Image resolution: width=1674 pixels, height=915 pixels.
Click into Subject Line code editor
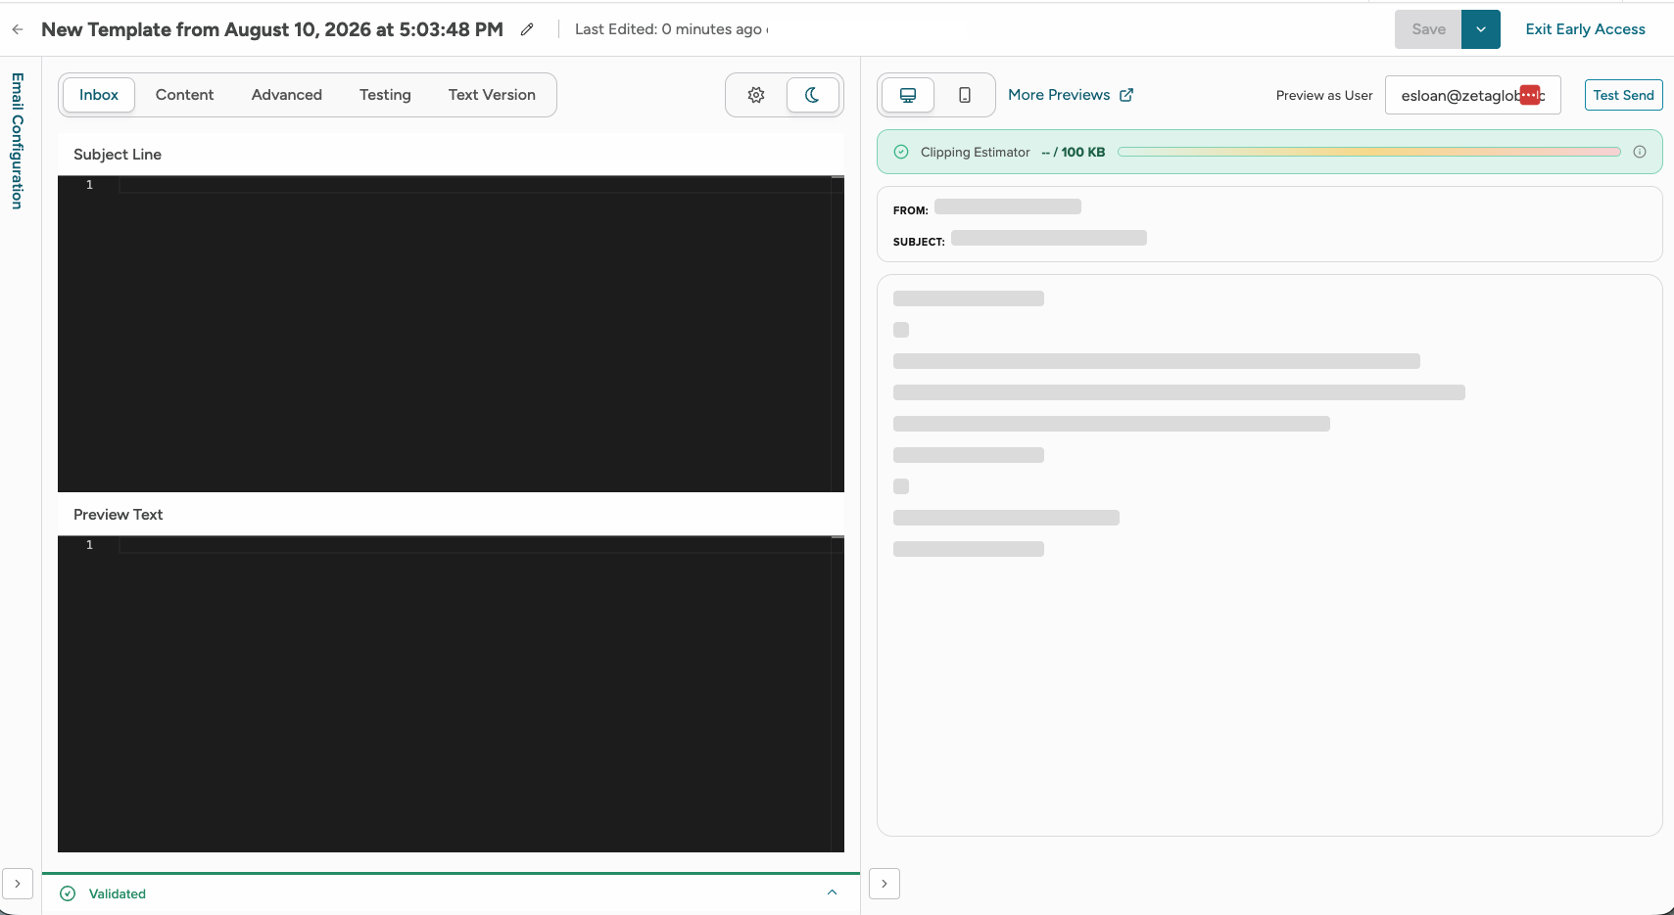click(x=451, y=334)
